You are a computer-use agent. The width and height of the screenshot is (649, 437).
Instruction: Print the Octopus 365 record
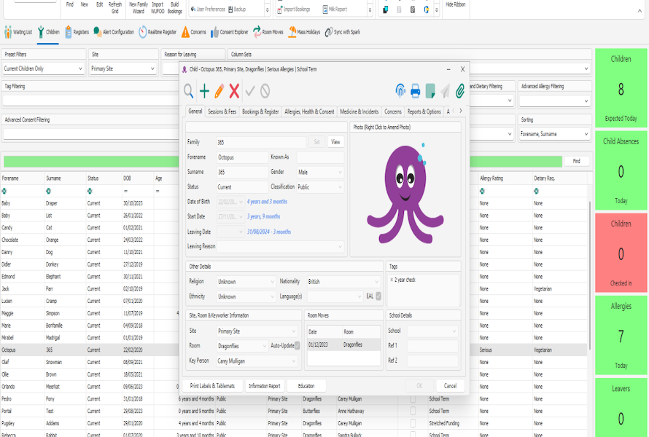(415, 91)
